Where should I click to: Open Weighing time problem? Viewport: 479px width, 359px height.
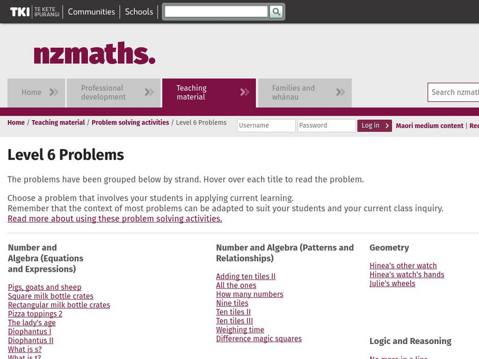(240, 330)
